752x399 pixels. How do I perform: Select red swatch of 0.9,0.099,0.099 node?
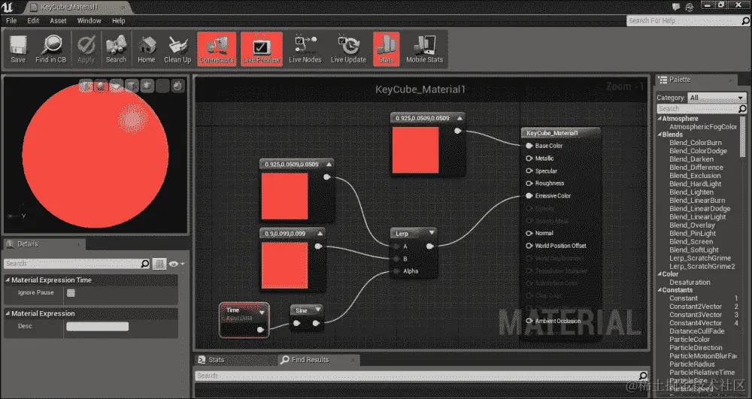pos(284,265)
